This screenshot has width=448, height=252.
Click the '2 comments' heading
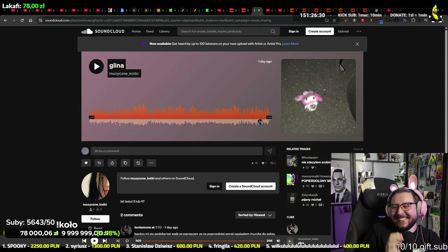coord(132,215)
